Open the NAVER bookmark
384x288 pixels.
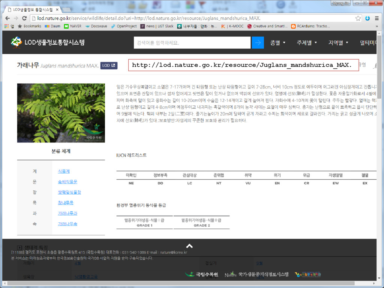tap(73, 26)
